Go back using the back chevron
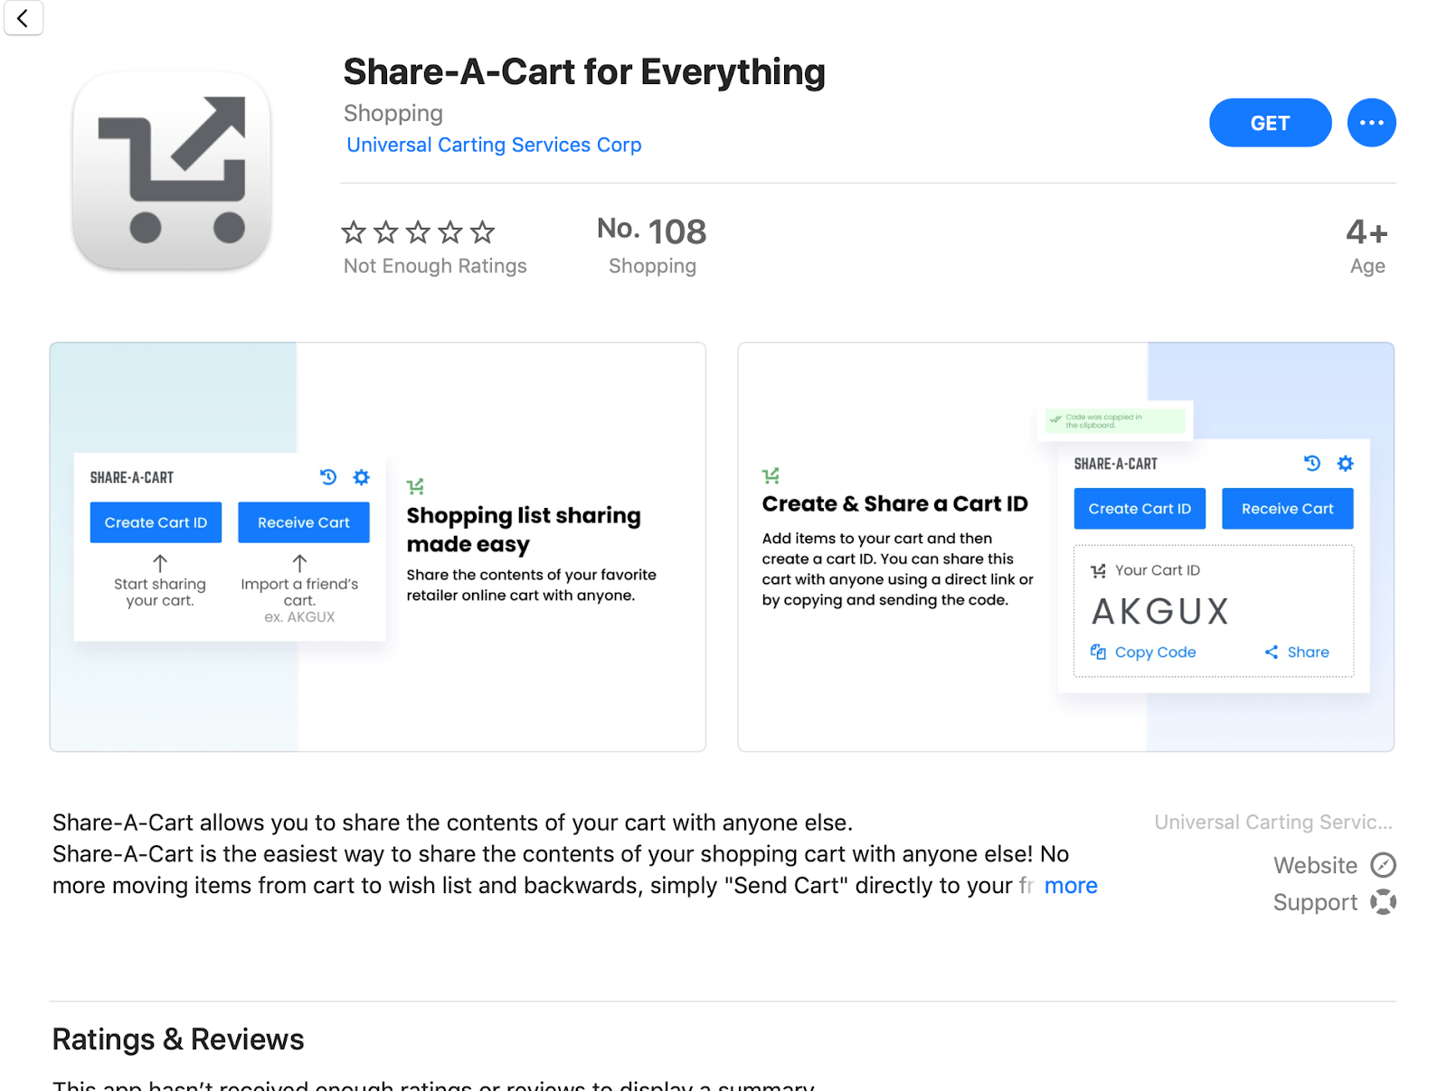The width and height of the screenshot is (1447, 1091). pyautogui.click(x=23, y=17)
